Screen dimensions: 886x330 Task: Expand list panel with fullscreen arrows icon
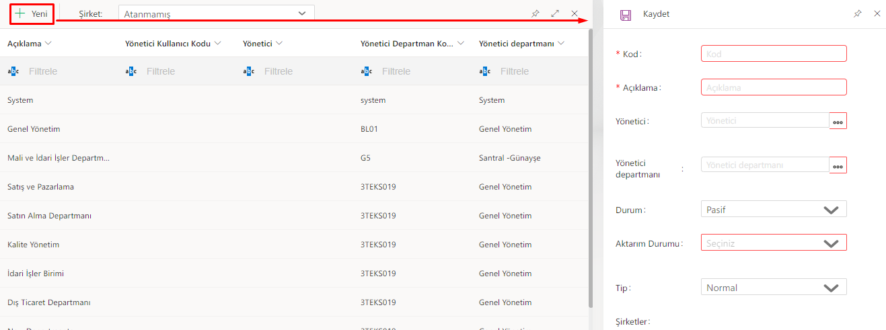pyautogui.click(x=555, y=13)
